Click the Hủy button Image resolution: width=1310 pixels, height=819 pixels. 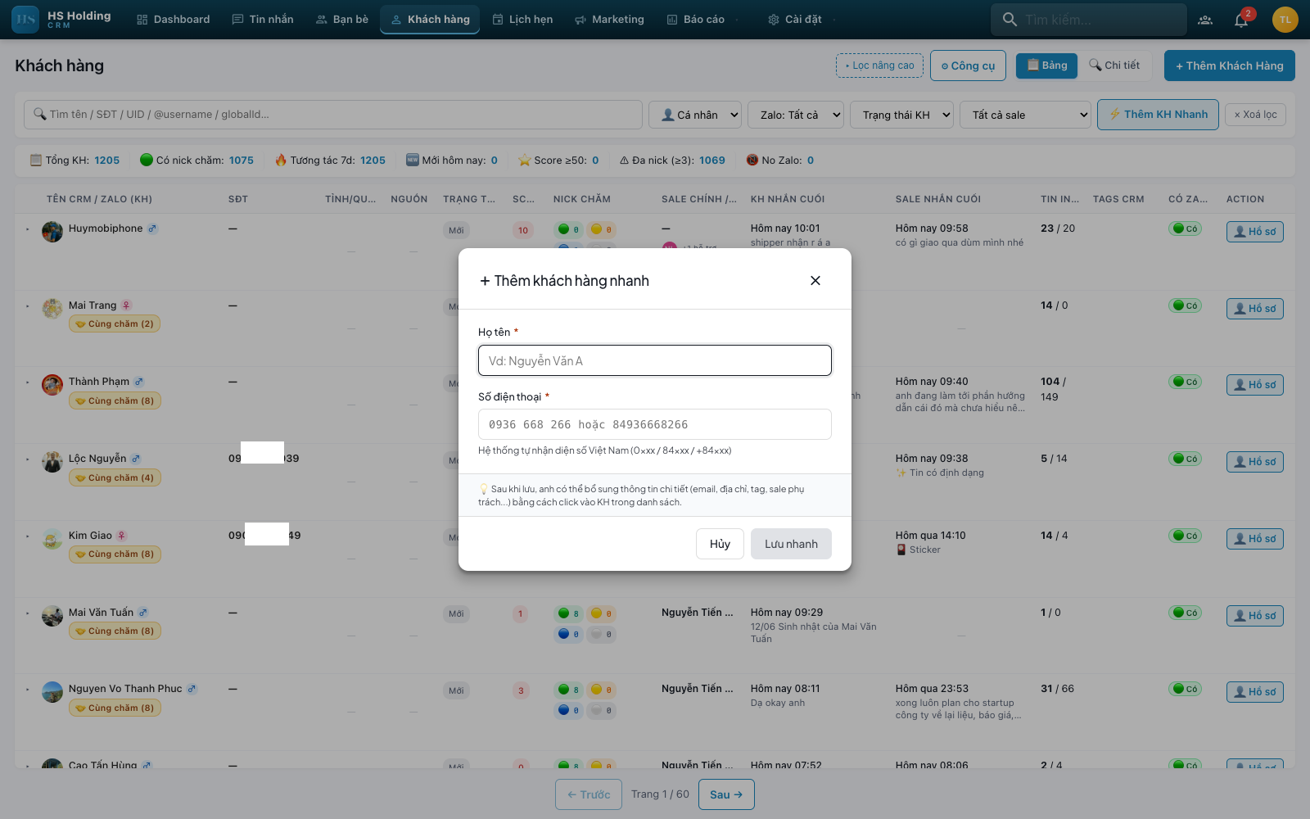point(720,544)
